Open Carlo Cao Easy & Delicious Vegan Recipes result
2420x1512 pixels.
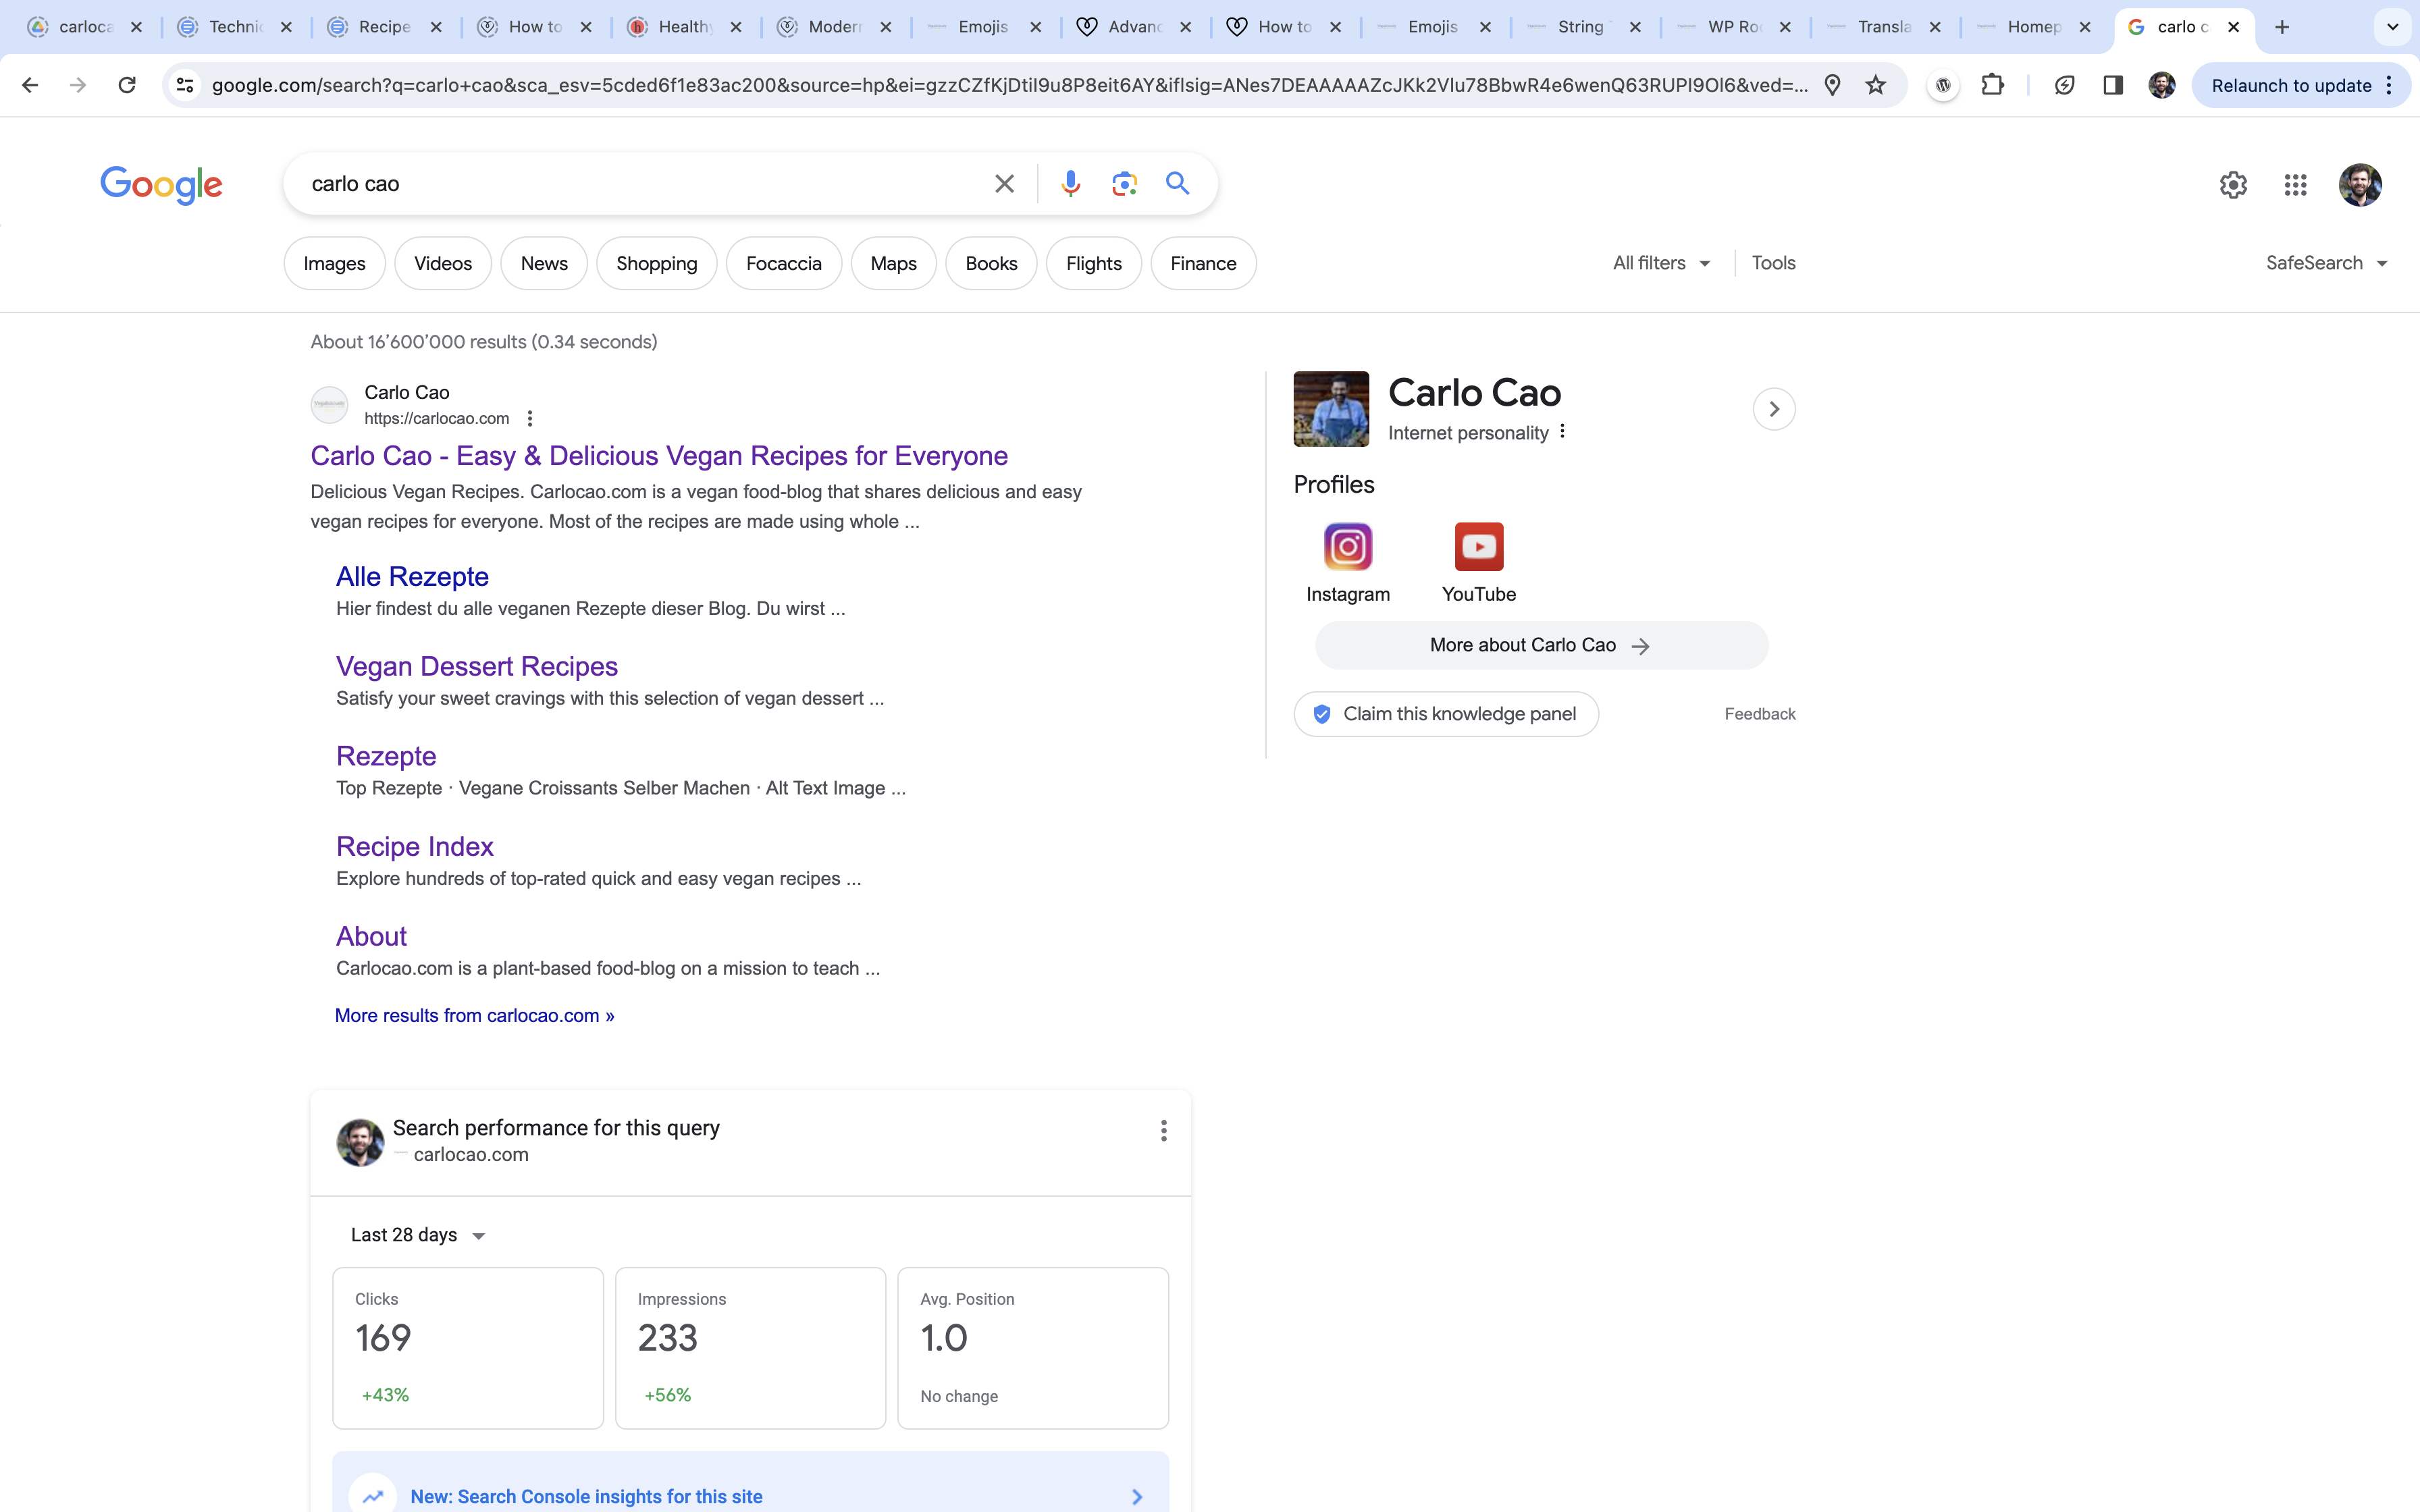pyautogui.click(x=659, y=456)
